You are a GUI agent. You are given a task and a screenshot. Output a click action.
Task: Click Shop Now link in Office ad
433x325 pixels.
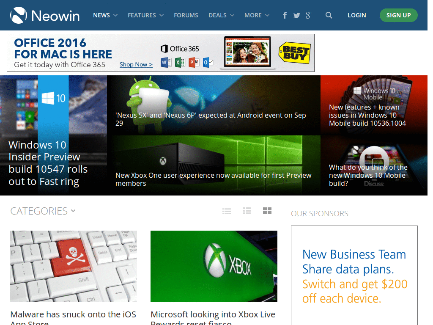[136, 64]
